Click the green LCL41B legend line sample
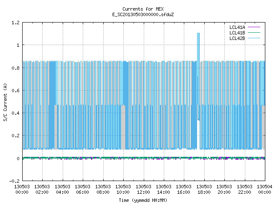The height and width of the screenshot is (204, 273). (x=254, y=33)
